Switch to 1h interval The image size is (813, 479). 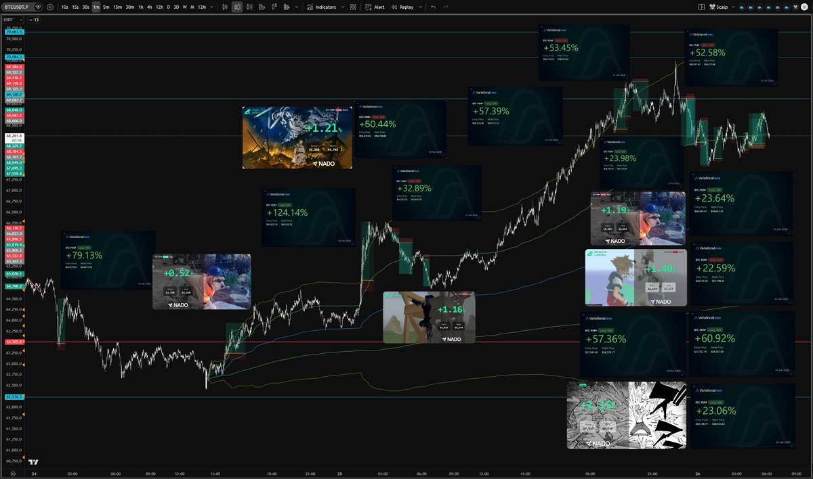[x=140, y=7]
